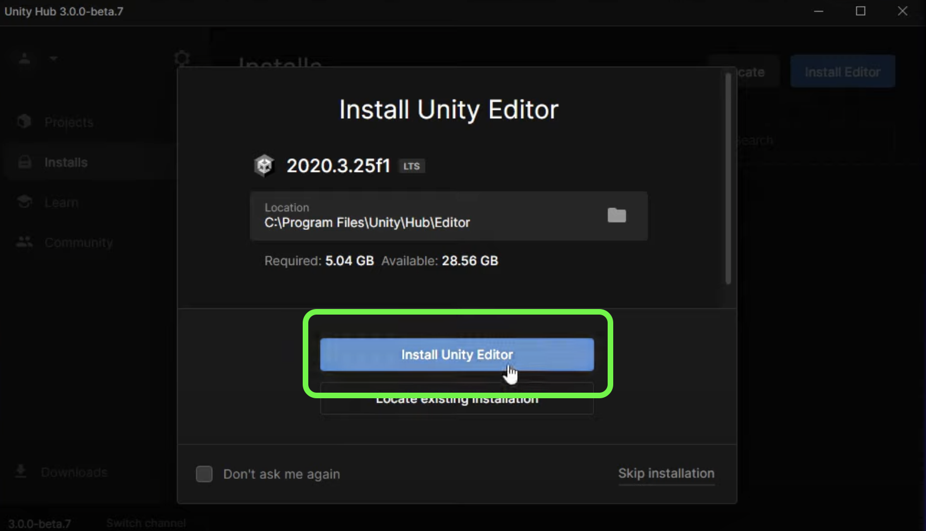The height and width of the screenshot is (531, 926).
Task: Click the Unity logo icon beside 2020.3.25f1
Action: (264, 166)
